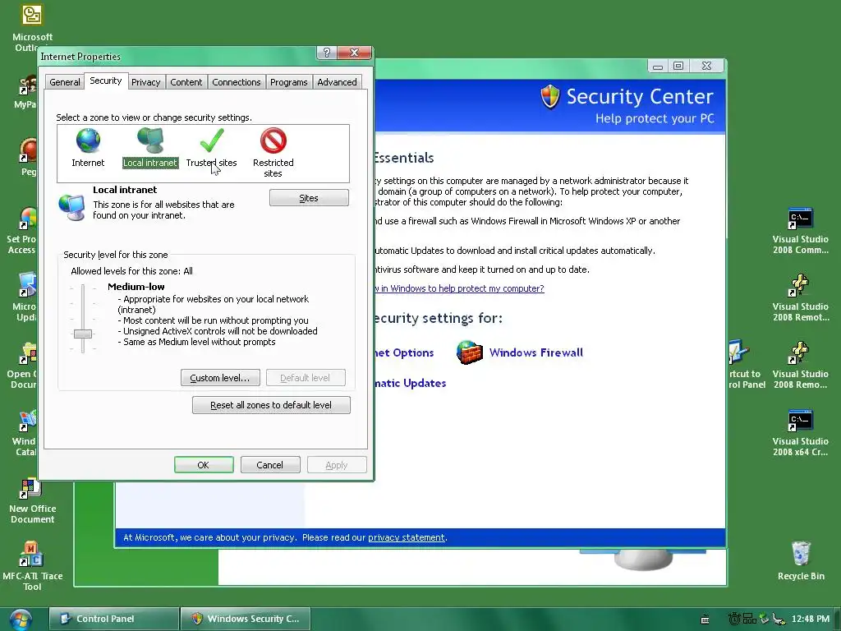The image size is (841, 631).
Task: Click the Windows Start orb
Action: point(21,619)
